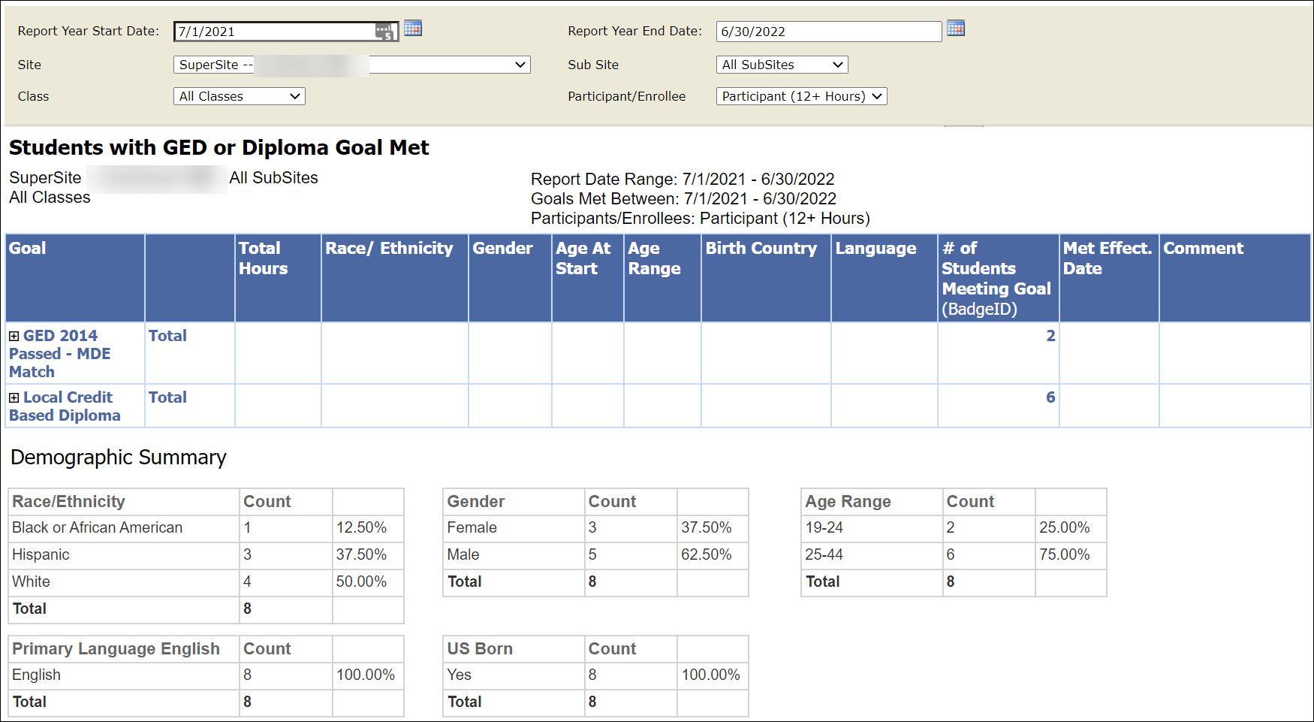The image size is (1314, 722).
Task: Click the number 6 for students meeting diploma goal
Action: 1050,397
